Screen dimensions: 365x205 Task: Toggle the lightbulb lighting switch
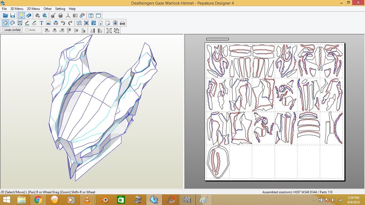[21, 15]
